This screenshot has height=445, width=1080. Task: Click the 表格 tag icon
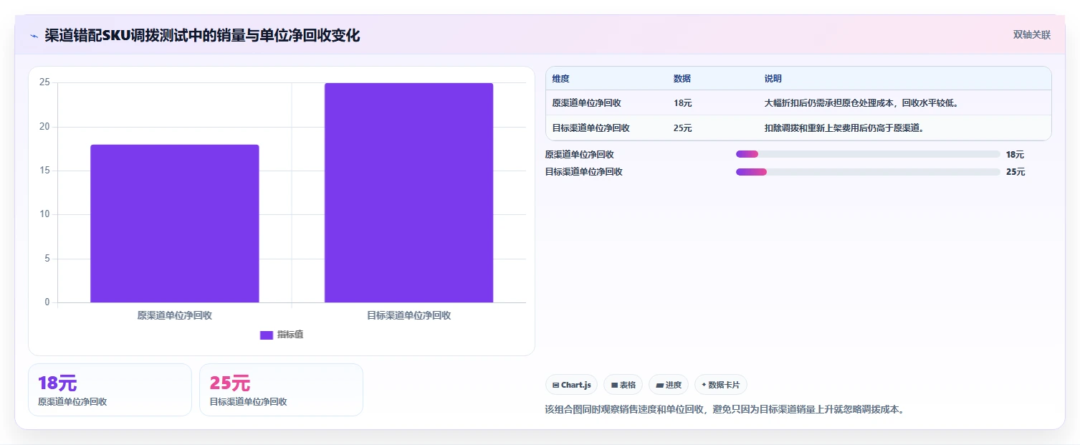(x=614, y=385)
